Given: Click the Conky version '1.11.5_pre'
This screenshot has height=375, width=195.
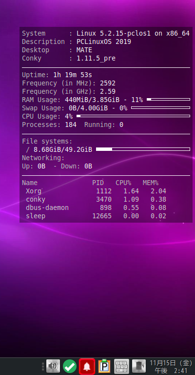Looking at the screenshot, I should point(96,59).
